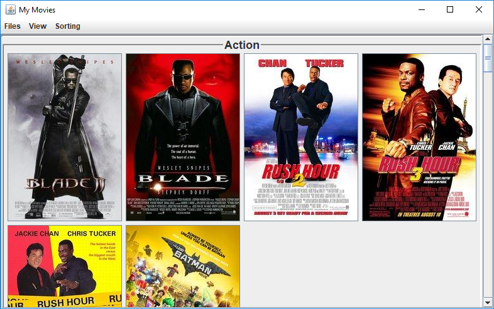Click the vertical scrollbar thumb

tap(488, 58)
